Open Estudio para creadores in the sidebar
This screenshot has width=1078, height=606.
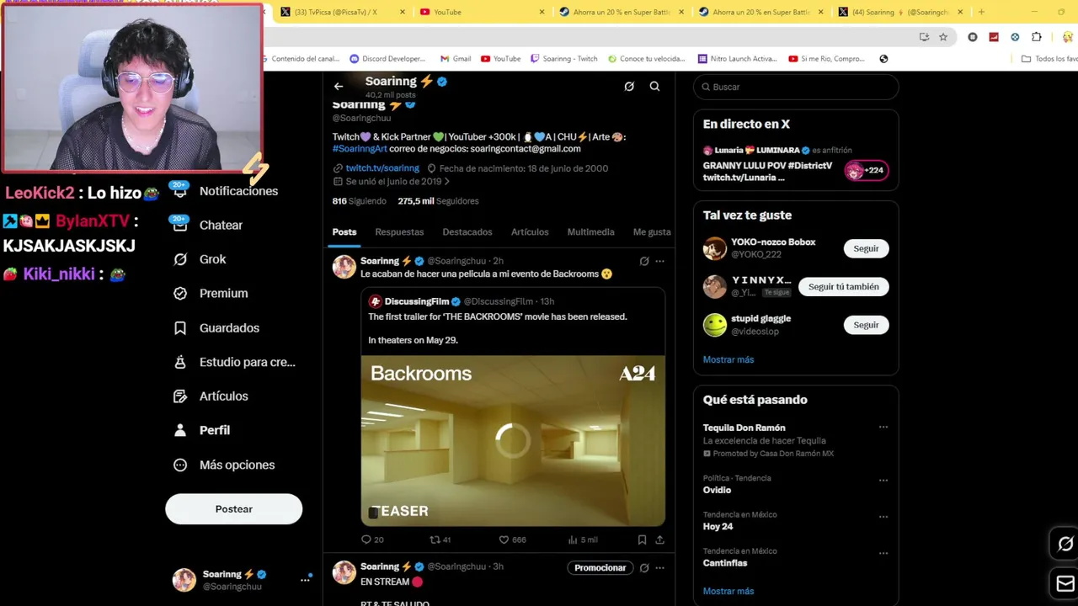pyautogui.click(x=234, y=362)
